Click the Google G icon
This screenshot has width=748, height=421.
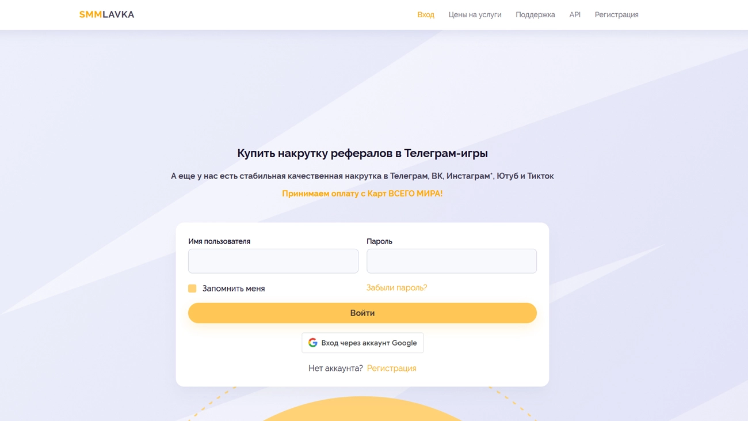[312, 342]
